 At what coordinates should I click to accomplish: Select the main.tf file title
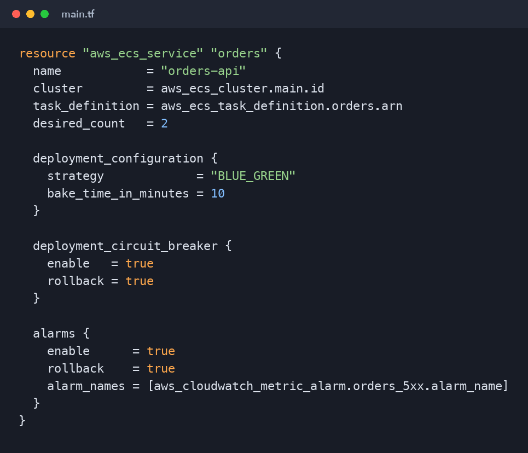point(78,14)
